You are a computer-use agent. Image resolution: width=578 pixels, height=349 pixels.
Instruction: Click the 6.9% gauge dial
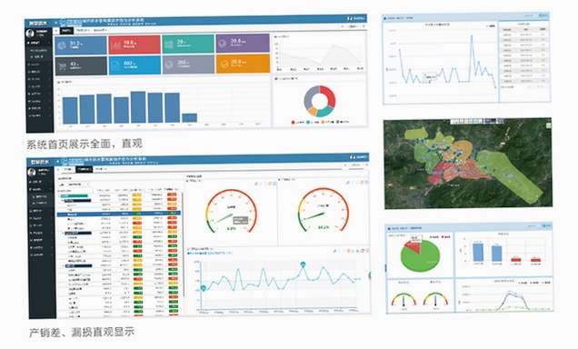coord(231,211)
